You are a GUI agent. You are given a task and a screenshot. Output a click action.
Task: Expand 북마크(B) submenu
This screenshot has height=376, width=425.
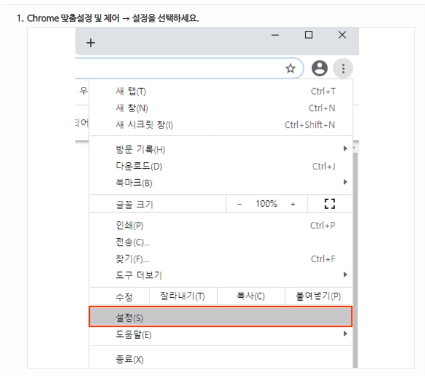pos(221,183)
